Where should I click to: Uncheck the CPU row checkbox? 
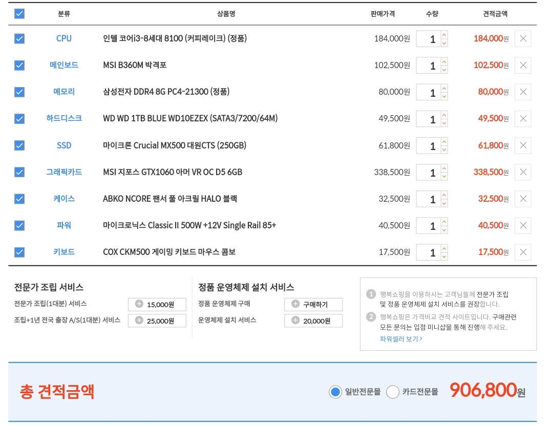tap(19, 38)
